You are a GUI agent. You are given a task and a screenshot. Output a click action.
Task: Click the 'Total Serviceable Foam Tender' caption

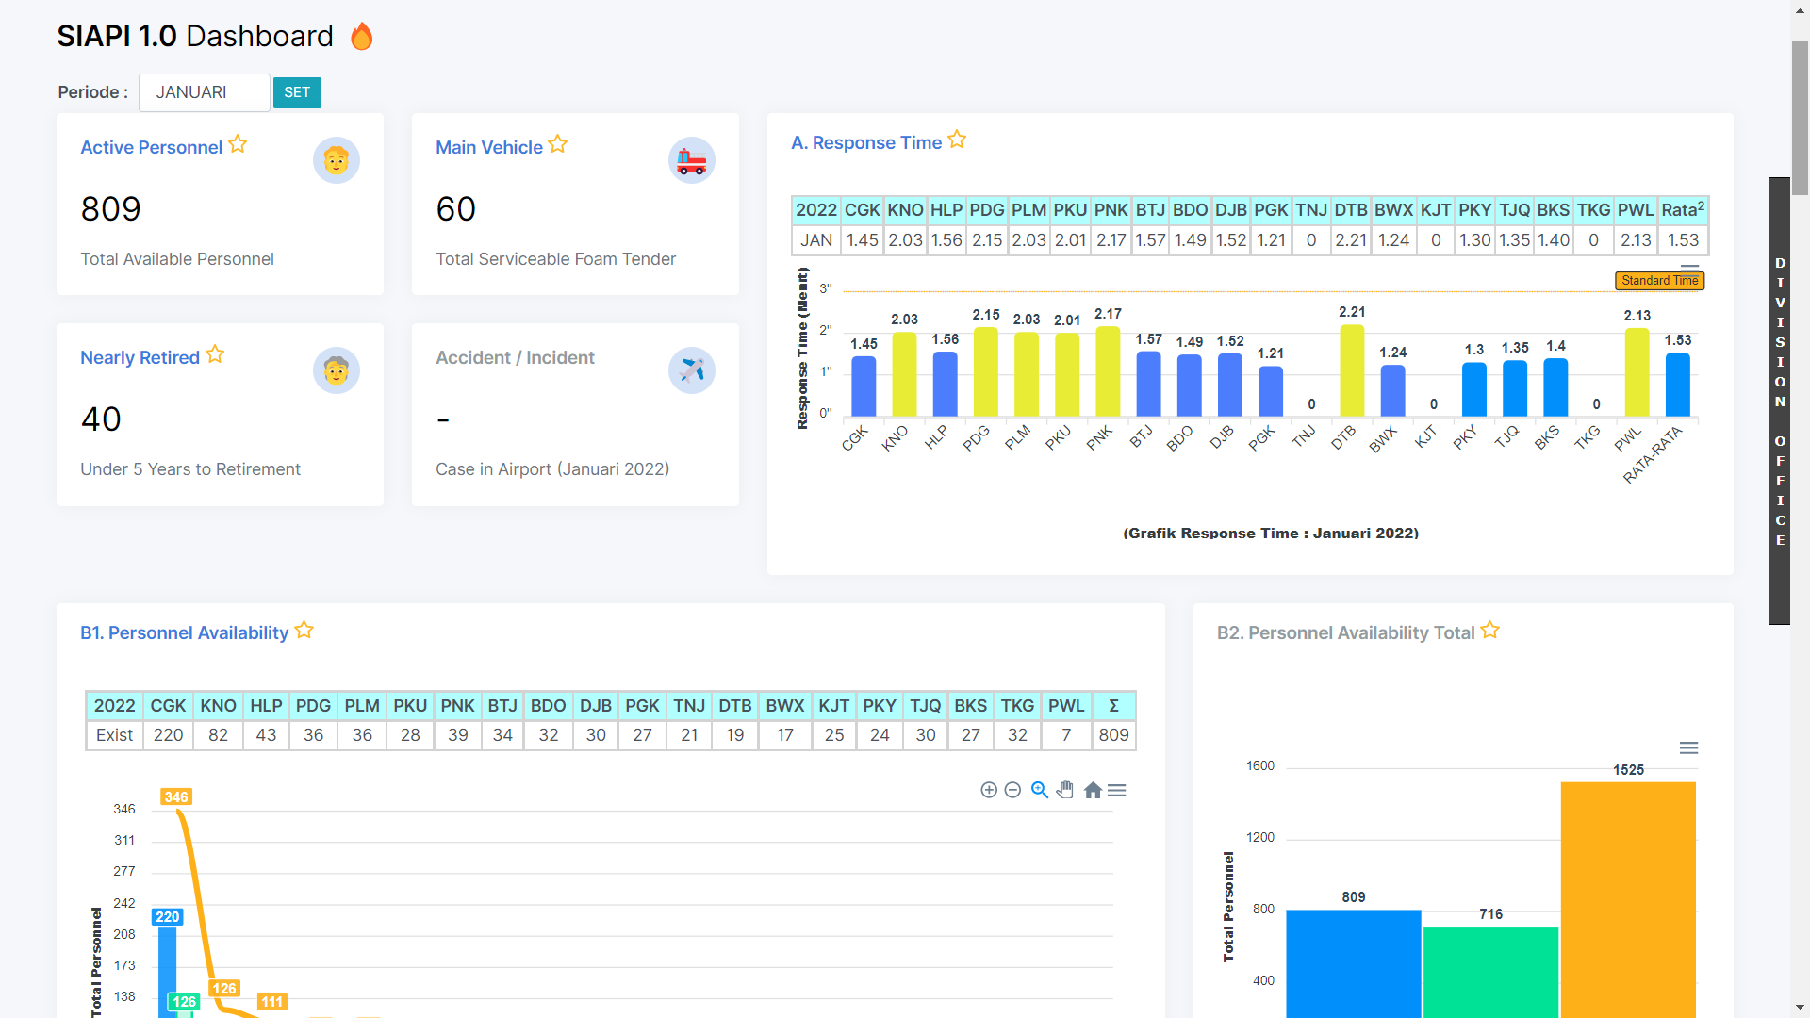555,259
